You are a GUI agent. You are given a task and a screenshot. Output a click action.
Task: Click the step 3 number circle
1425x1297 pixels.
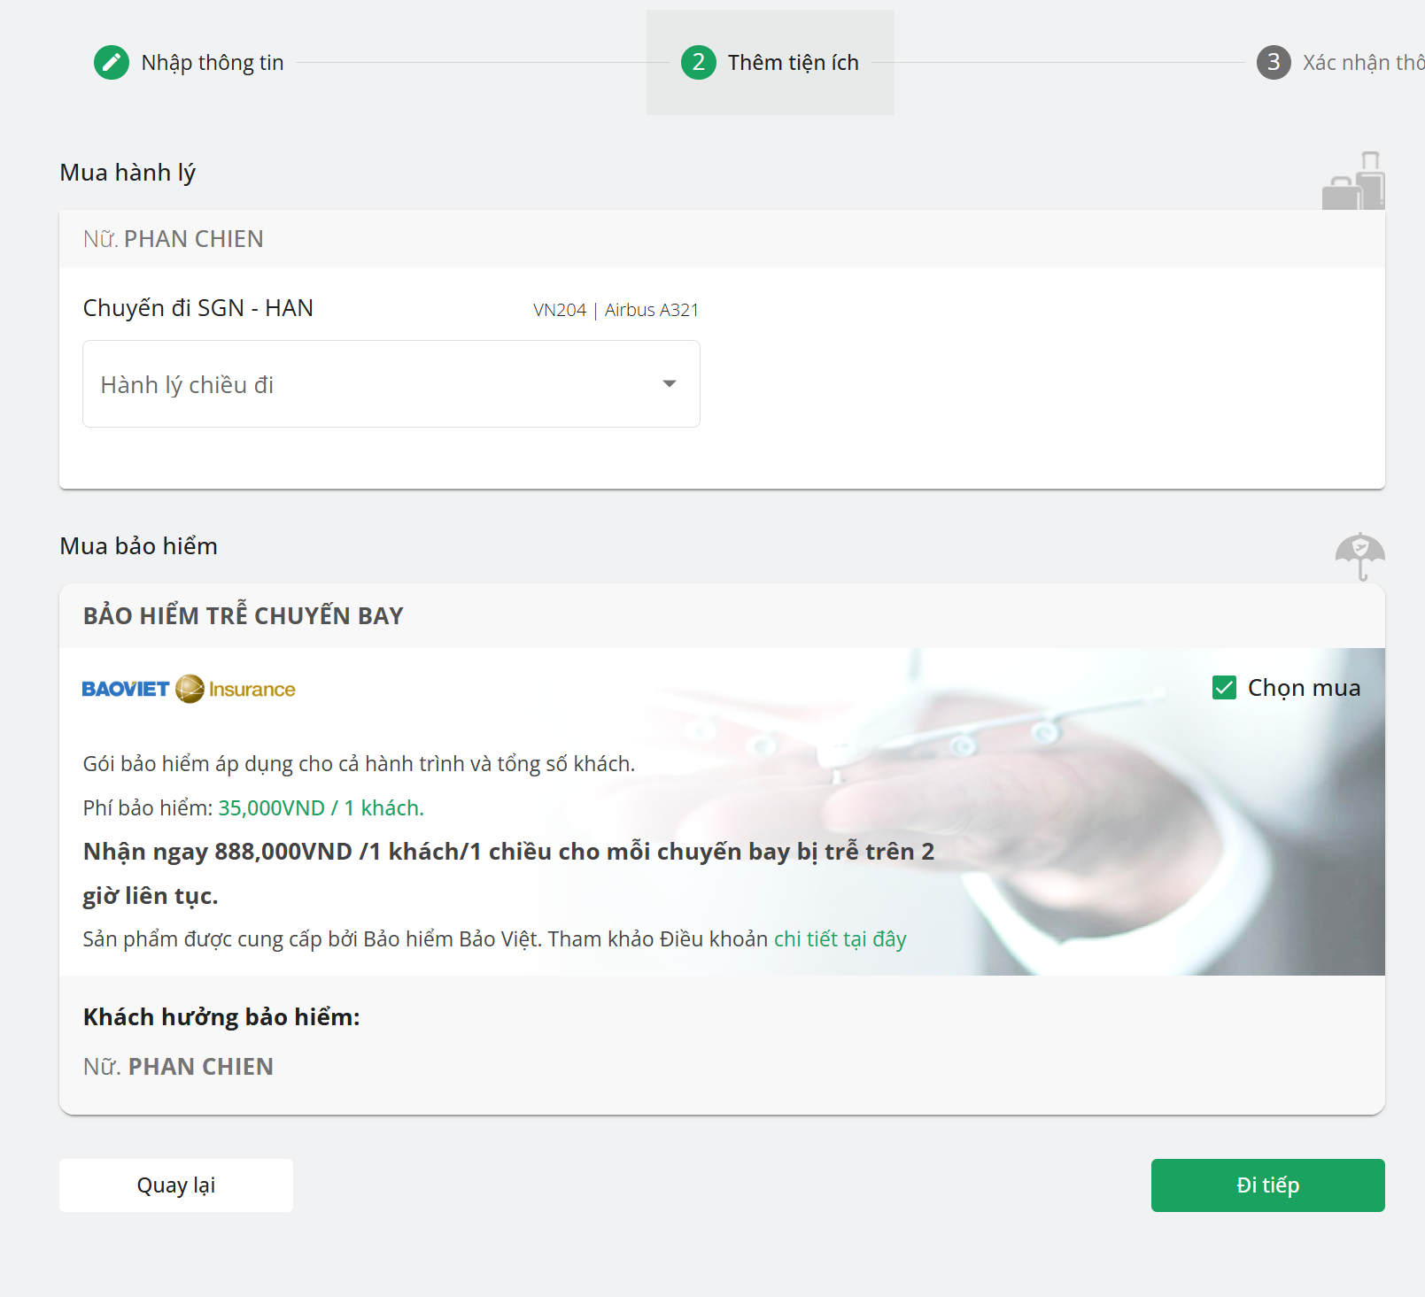(x=1273, y=63)
